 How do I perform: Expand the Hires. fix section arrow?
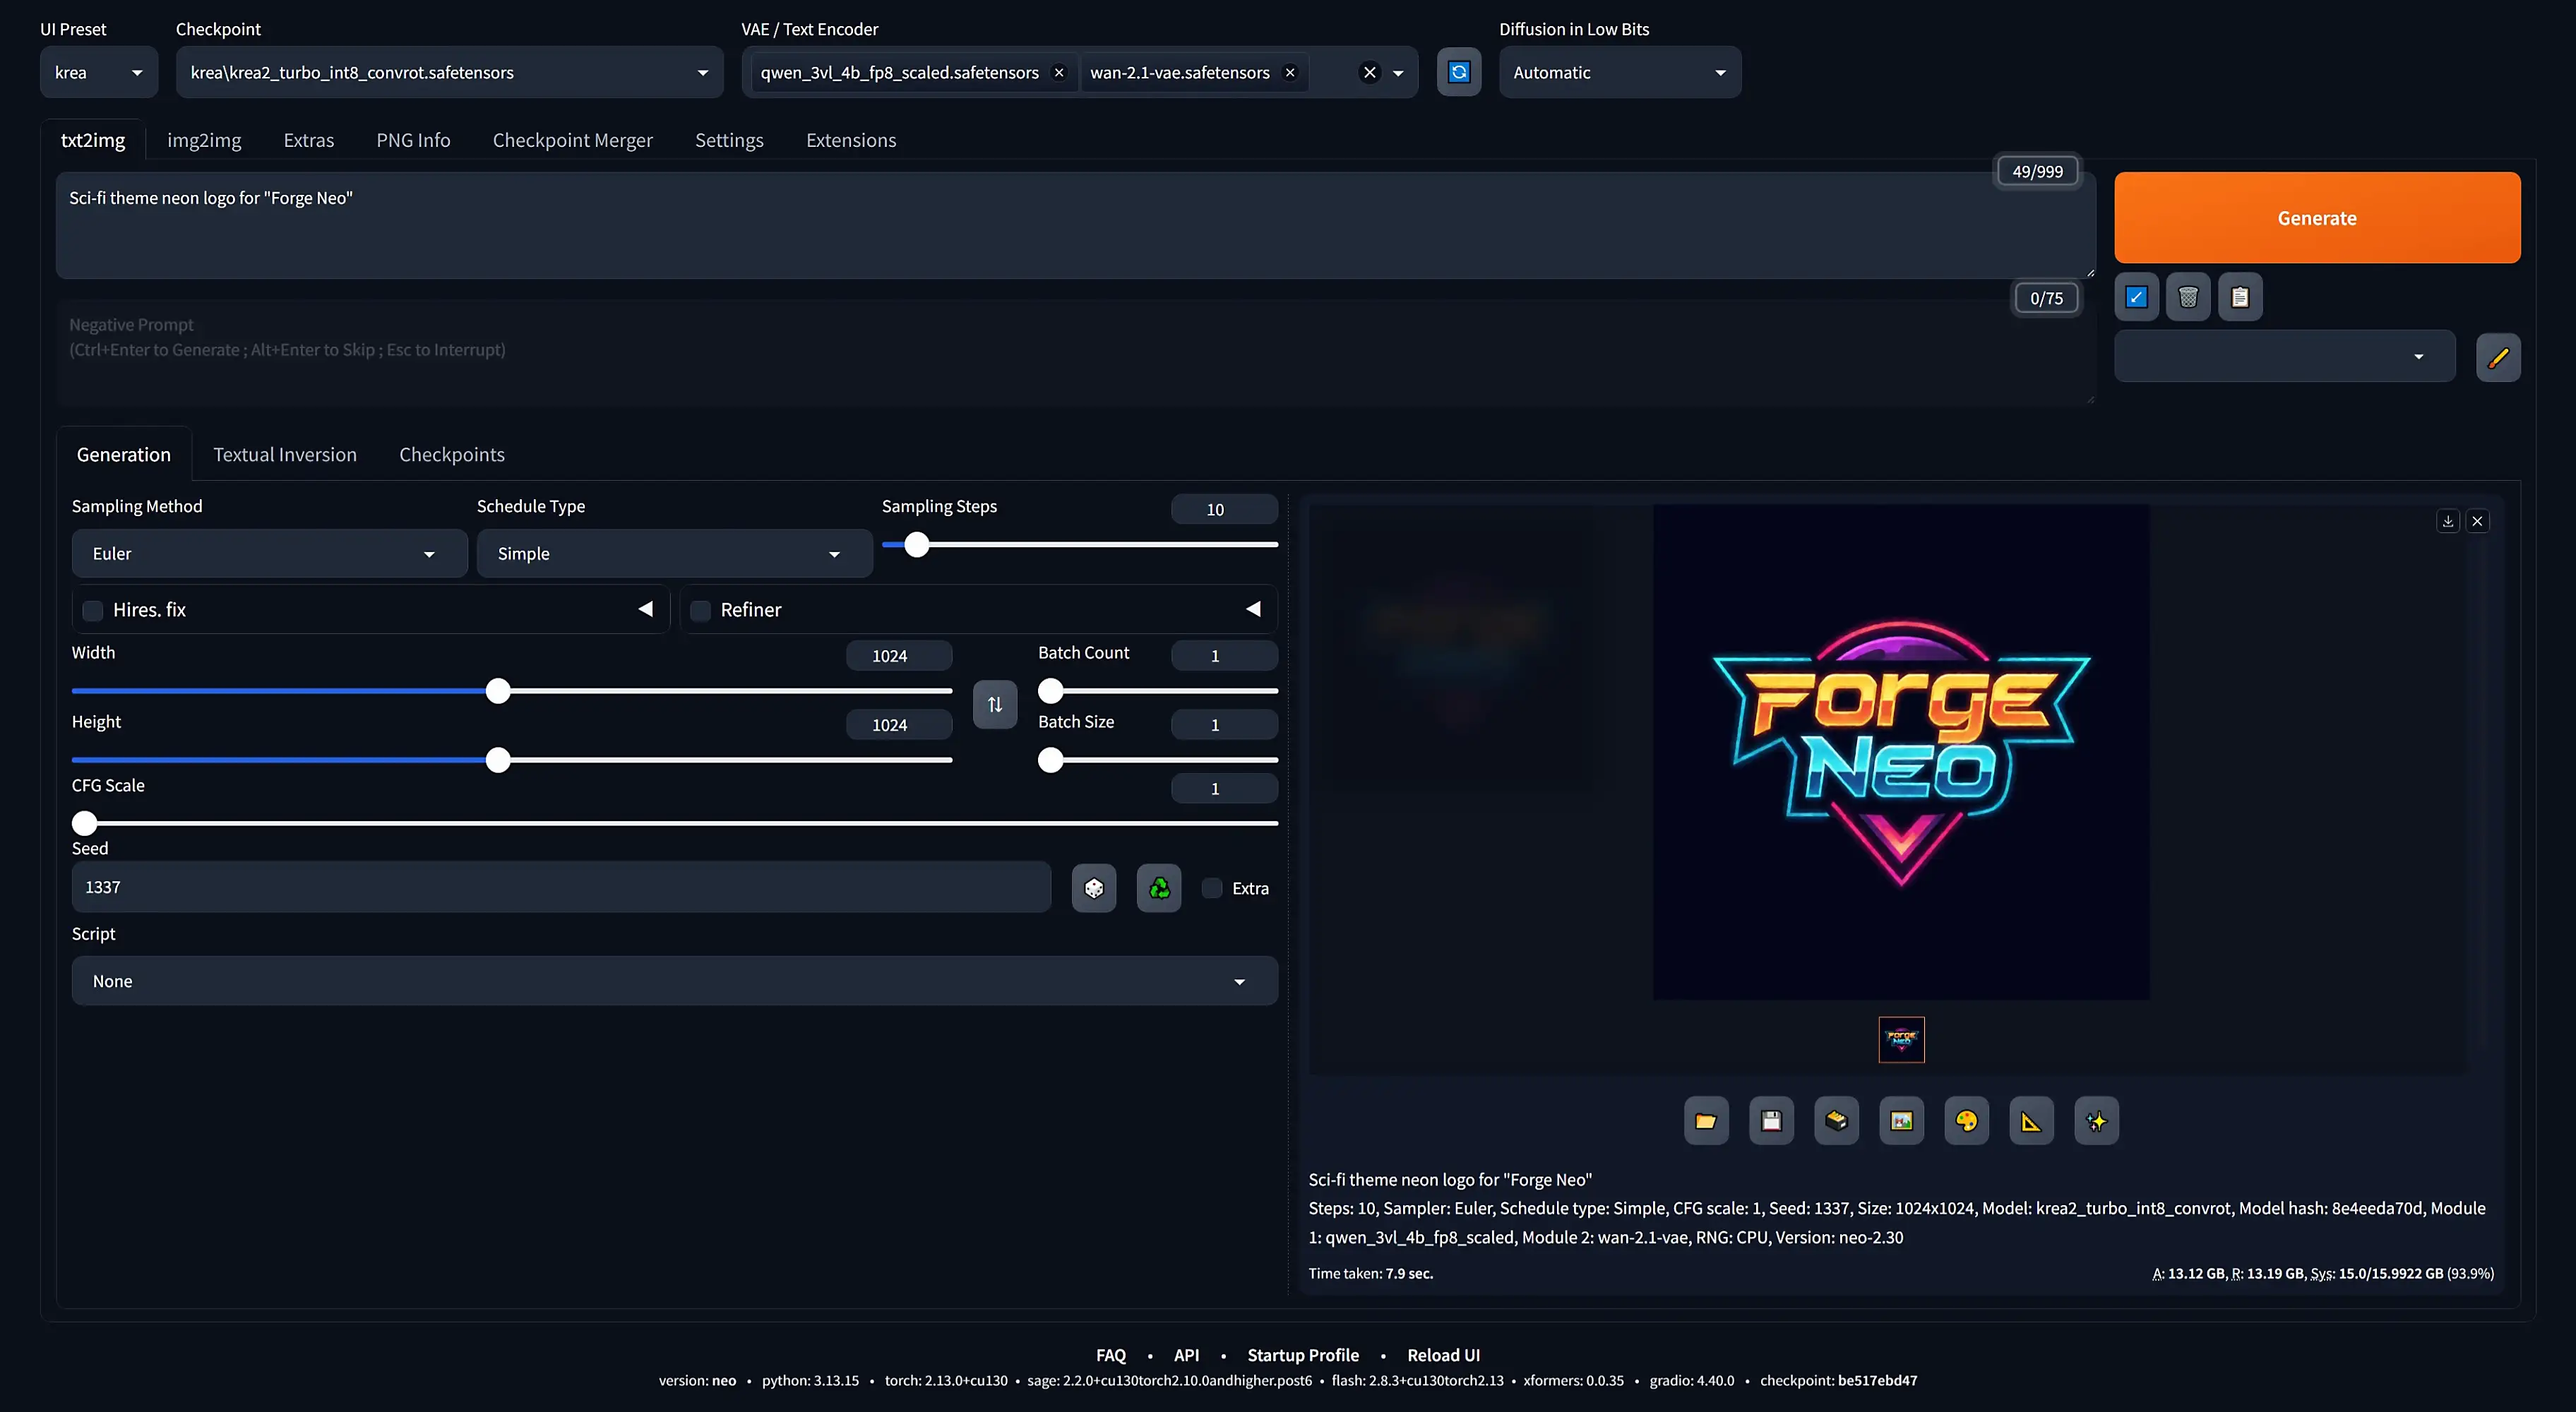[646, 609]
